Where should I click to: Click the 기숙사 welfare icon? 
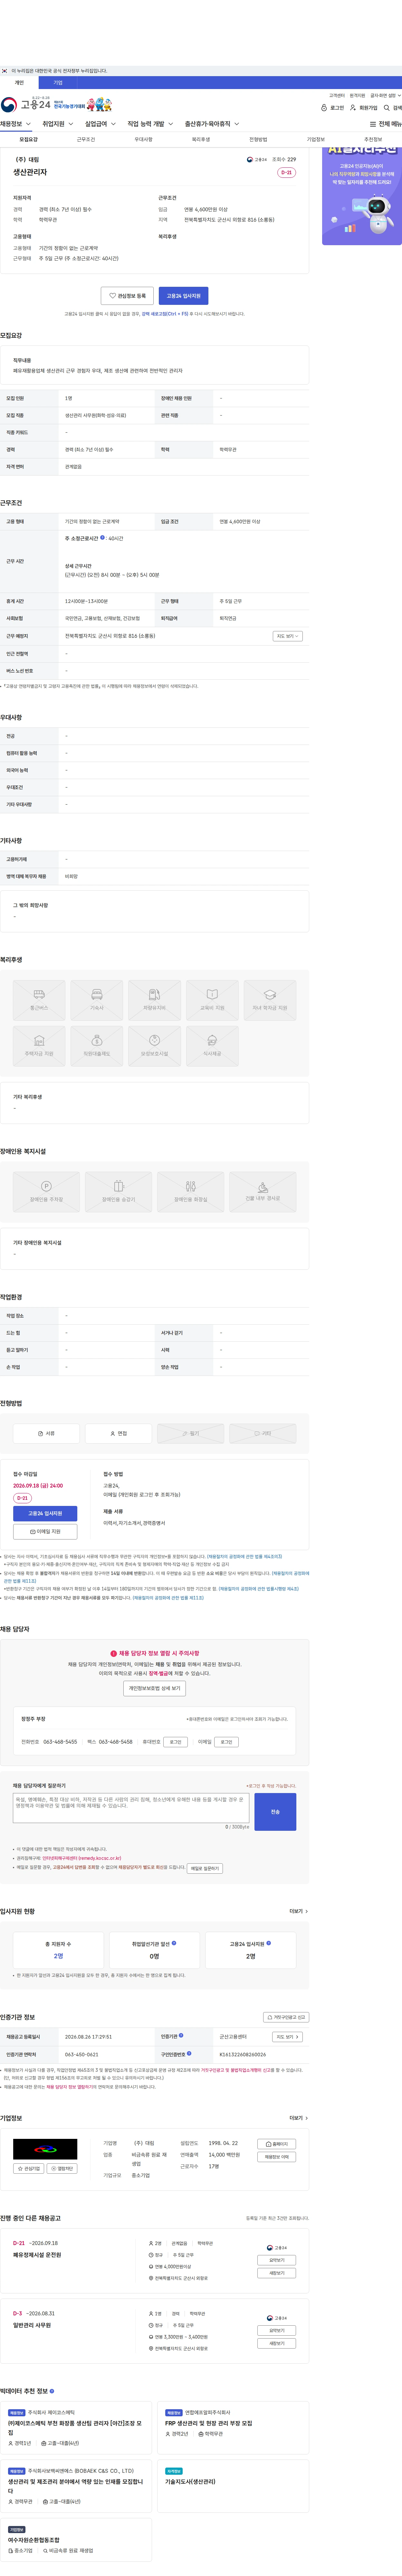click(x=97, y=1000)
